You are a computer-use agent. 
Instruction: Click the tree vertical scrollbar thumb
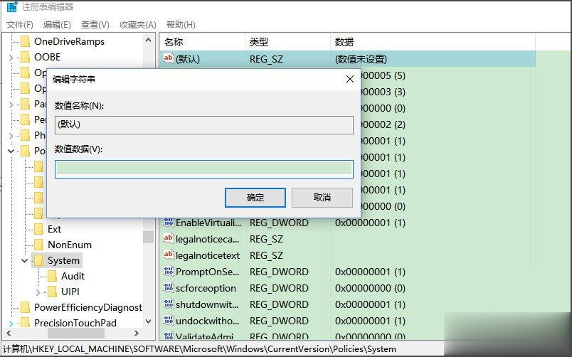(149, 237)
